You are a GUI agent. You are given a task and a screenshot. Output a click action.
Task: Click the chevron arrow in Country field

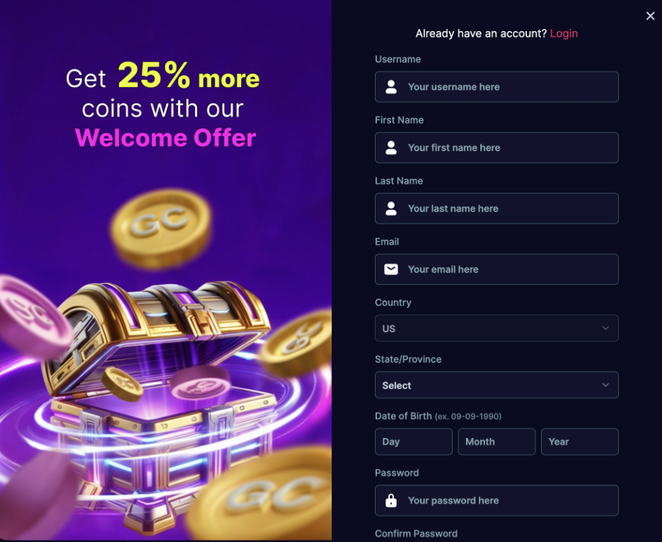[605, 328]
